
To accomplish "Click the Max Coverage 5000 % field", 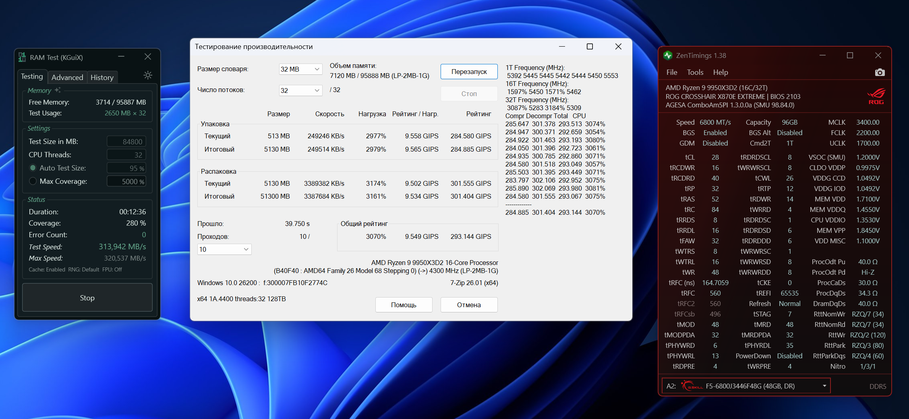I will 126,181.
